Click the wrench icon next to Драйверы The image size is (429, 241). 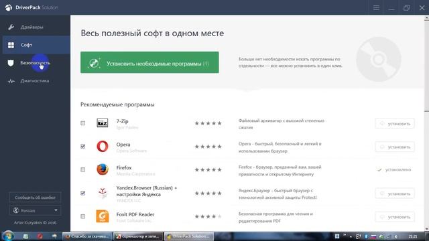pyautogui.click(x=11, y=27)
